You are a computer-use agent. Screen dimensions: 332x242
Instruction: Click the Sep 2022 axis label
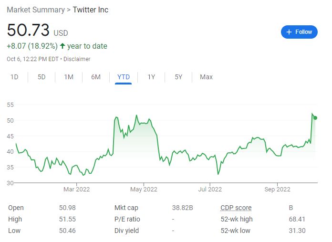coord(277,189)
